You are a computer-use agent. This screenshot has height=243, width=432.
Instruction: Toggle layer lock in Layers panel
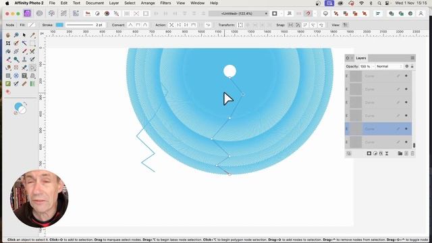412,66
